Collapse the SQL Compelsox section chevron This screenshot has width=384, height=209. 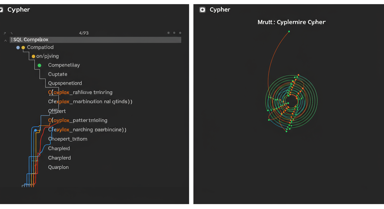click(5, 41)
